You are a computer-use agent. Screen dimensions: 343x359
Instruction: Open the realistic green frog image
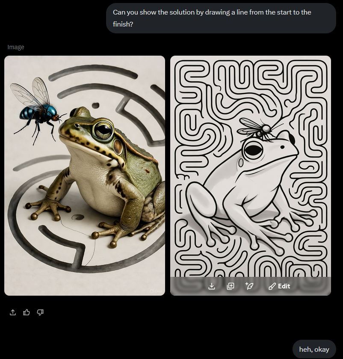point(85,175)
